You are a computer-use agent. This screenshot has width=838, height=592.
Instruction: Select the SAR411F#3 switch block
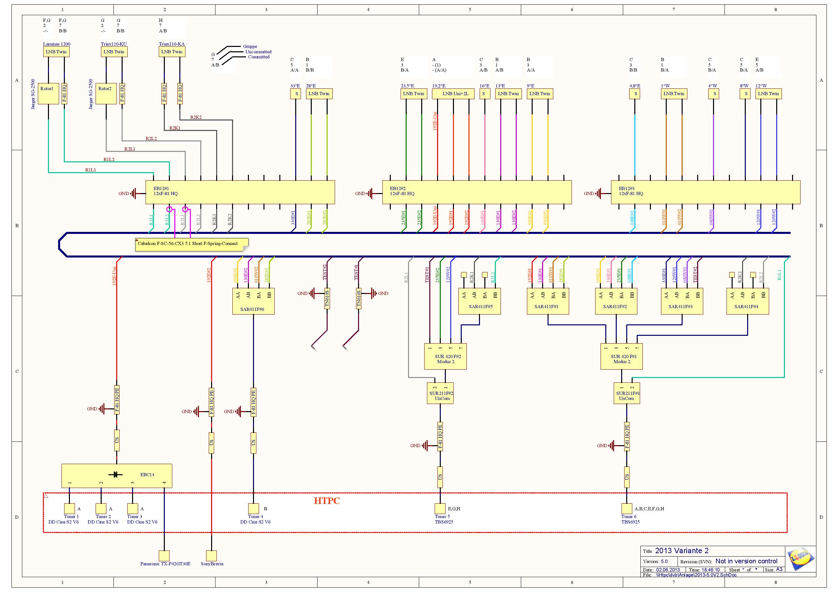(x=682, y=301)
